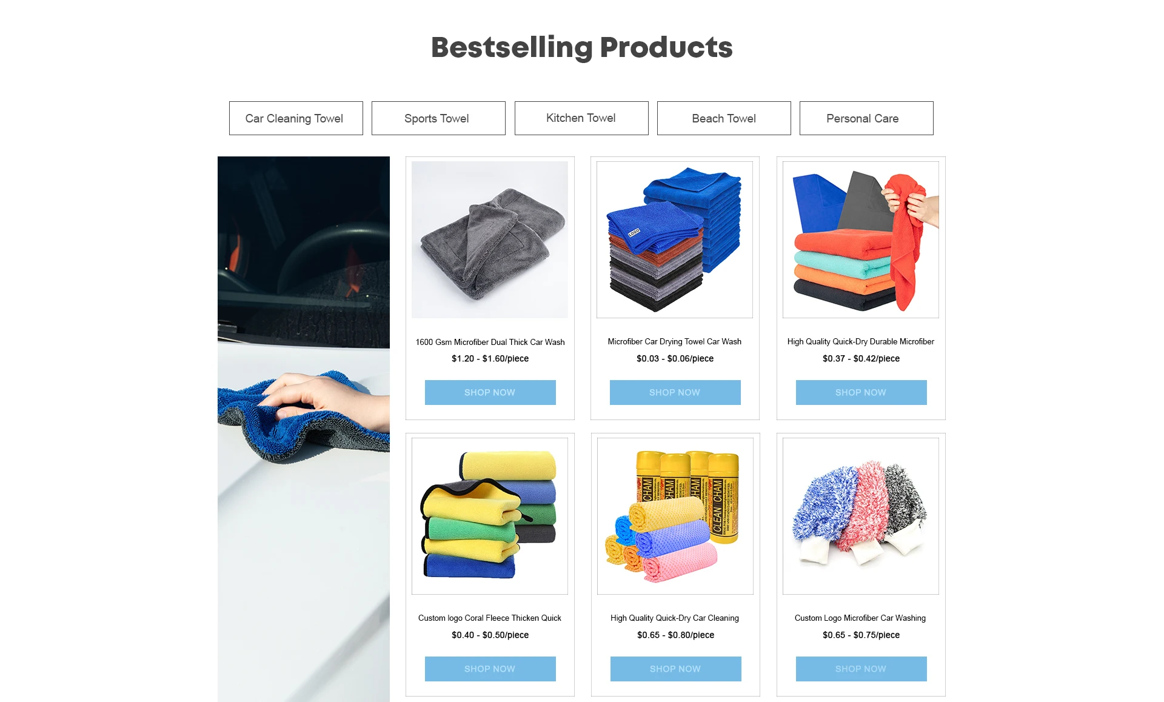The height and width of the screenshot is (702, 1164).
Task: Shop Now for the Coral Fleece towel
Action: 490,669
